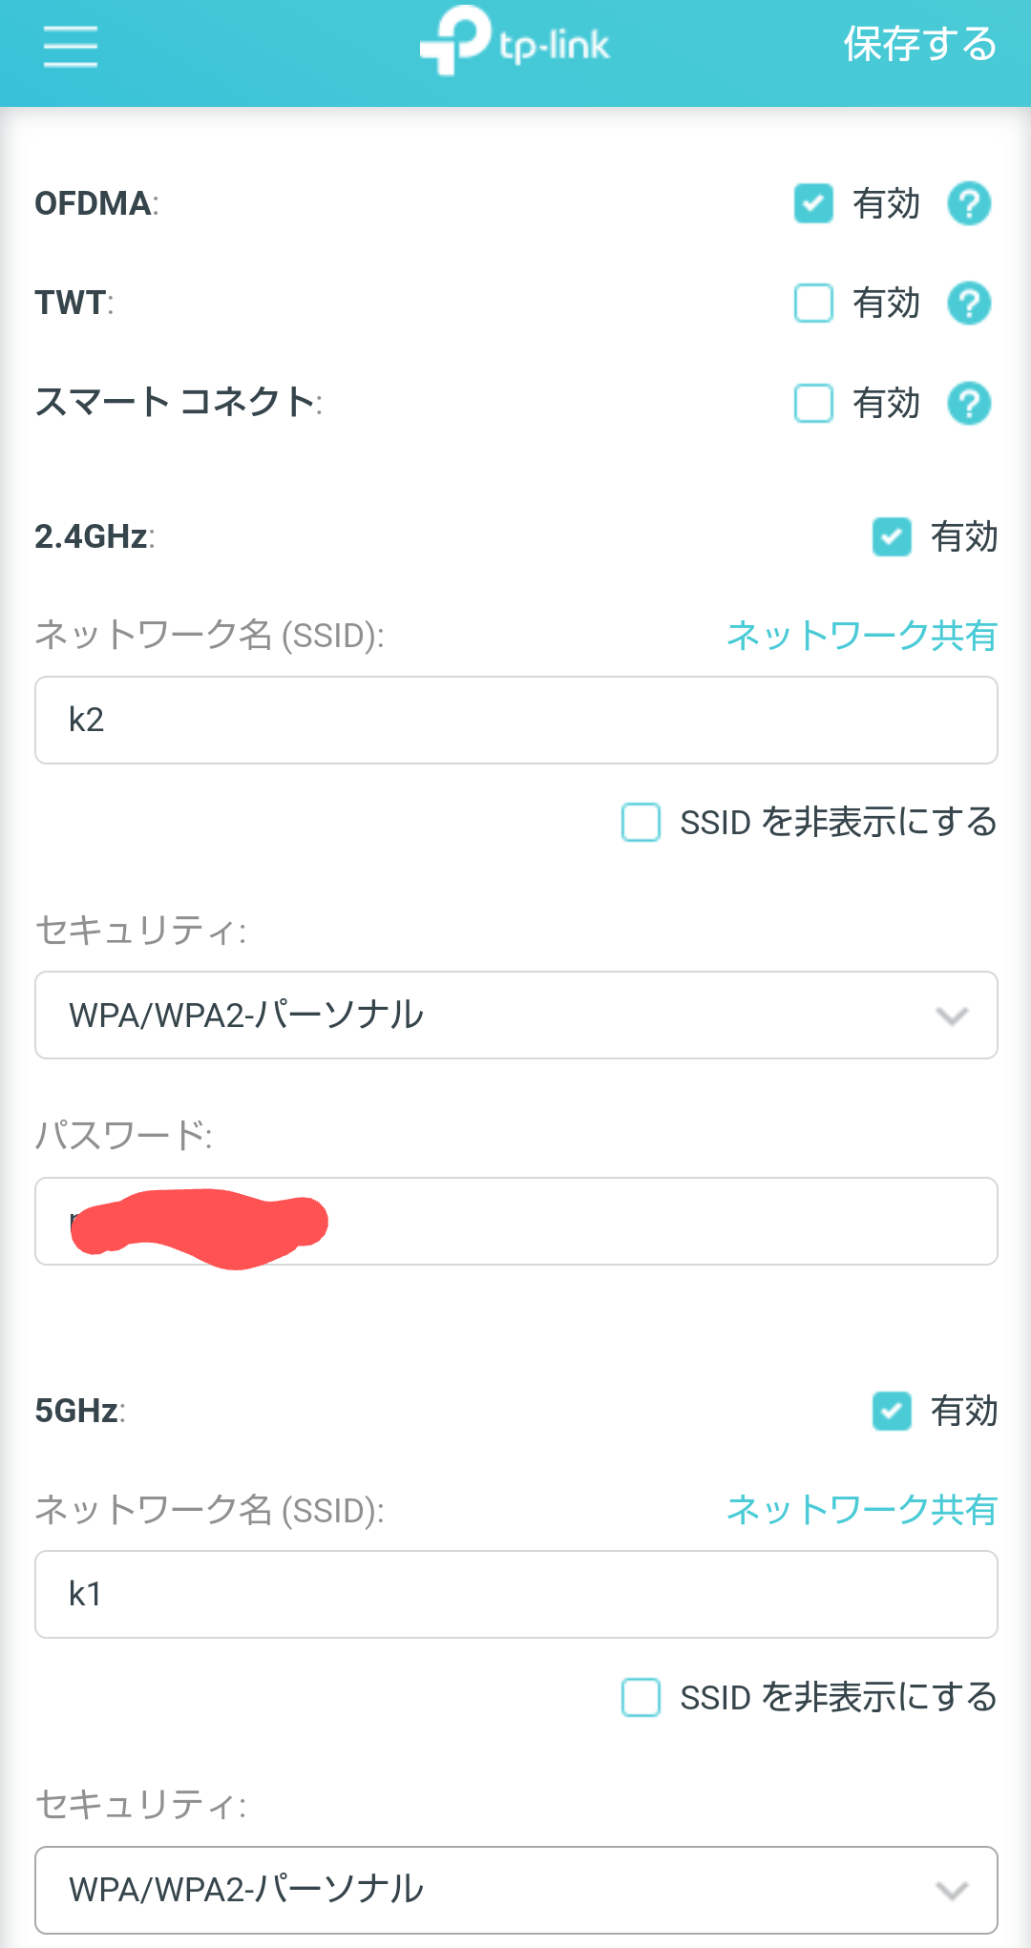Click the 5GHz SSID field containing k1
Viewport: 1031px width, 1948px height.
515,1595
